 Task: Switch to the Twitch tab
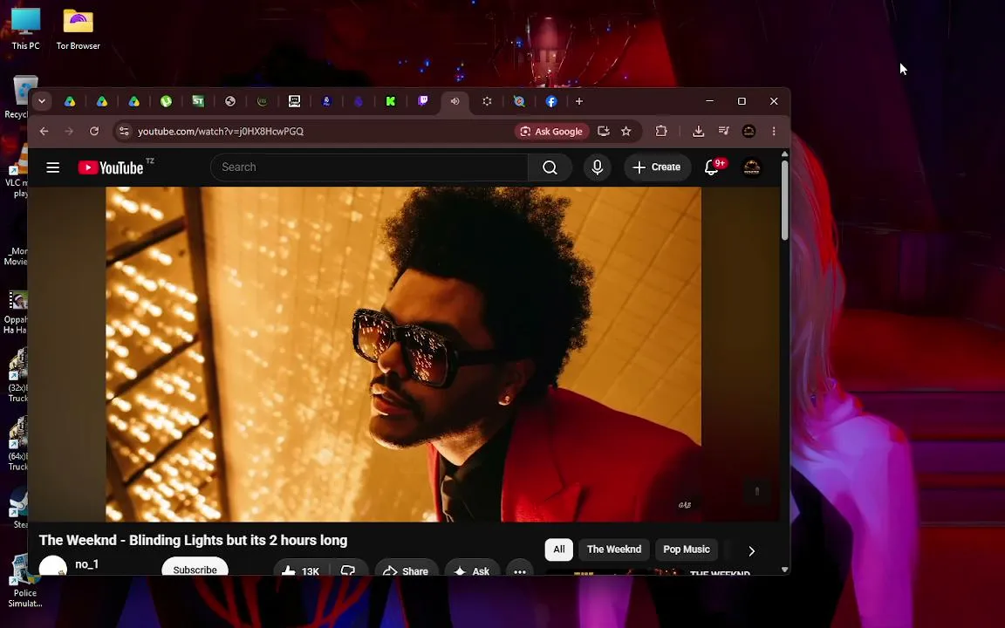pyautogui.click(x=423, y=101)
